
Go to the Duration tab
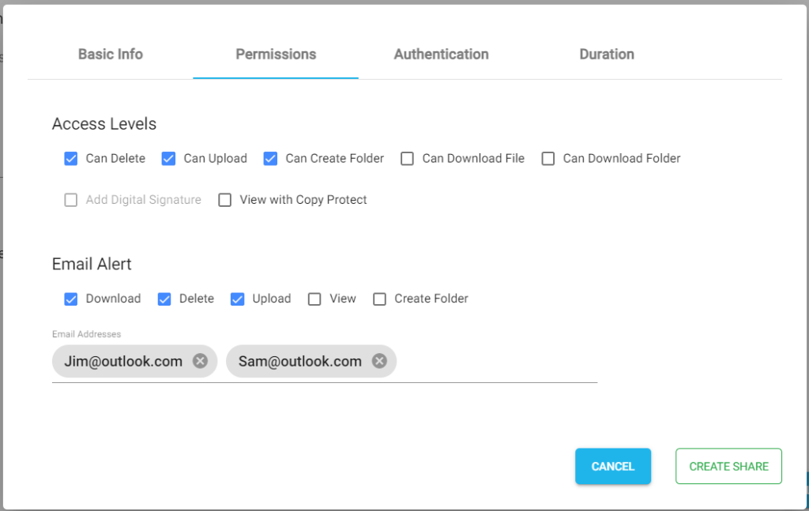[x=607, y=54]
